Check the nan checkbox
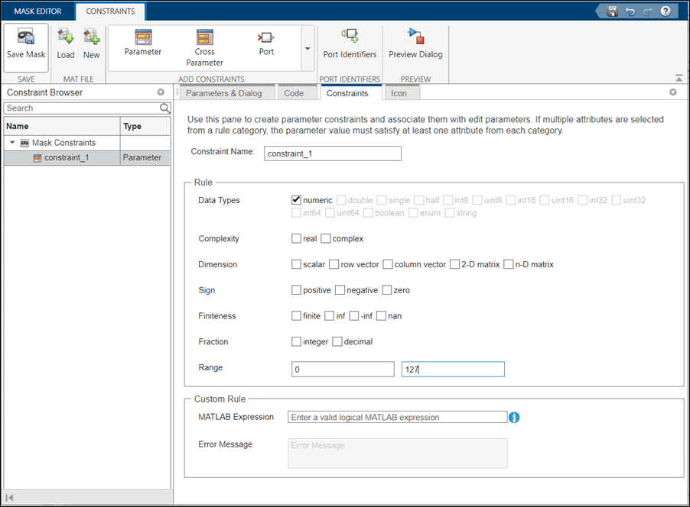 pyautogui.click(x=381, y=316)
